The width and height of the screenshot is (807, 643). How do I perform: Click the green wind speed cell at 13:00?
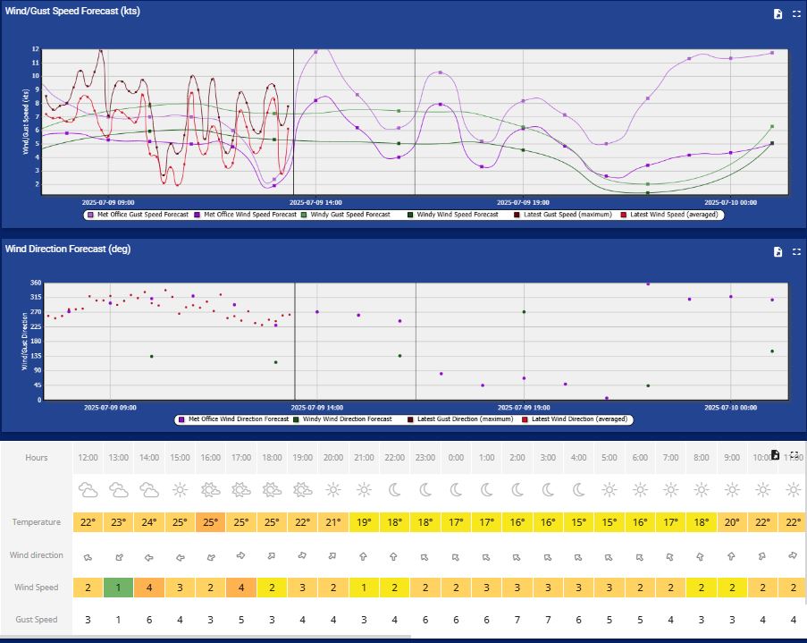coord(118,588)
